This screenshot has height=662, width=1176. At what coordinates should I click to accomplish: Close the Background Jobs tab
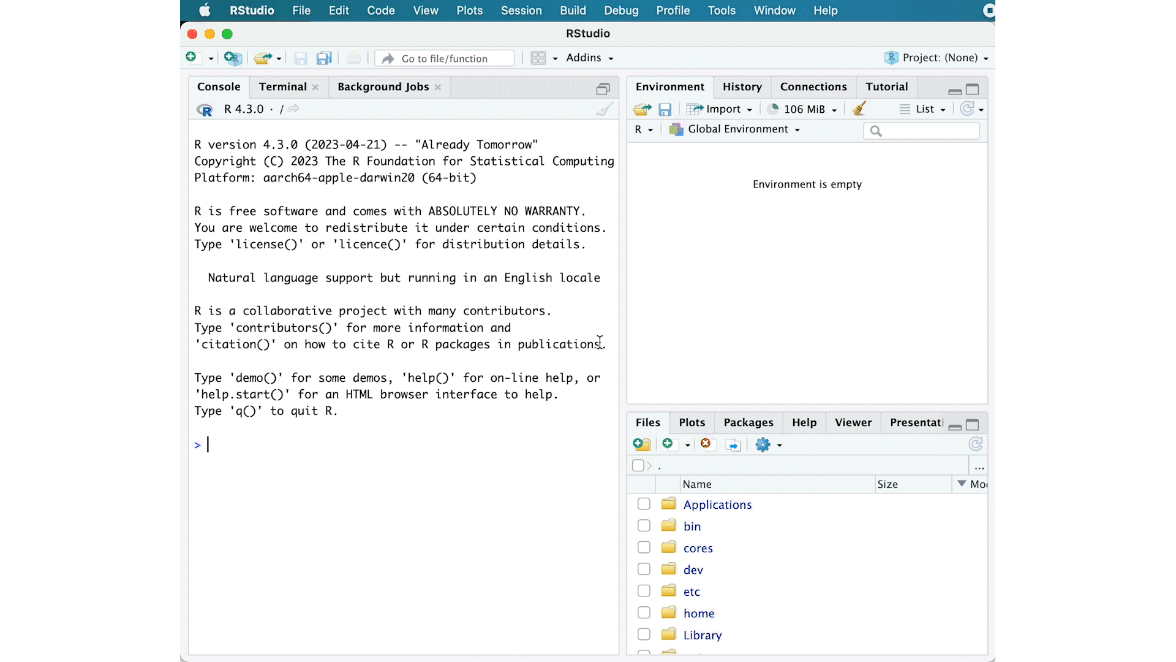pyautogui.click(x=438, y=87)
